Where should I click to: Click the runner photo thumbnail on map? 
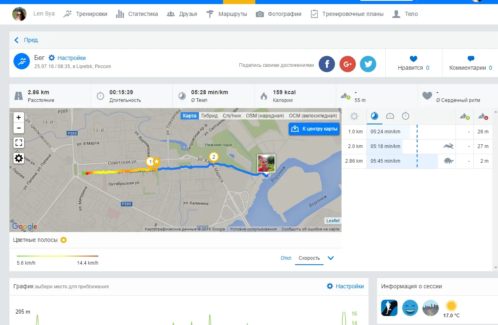[266, 163]
